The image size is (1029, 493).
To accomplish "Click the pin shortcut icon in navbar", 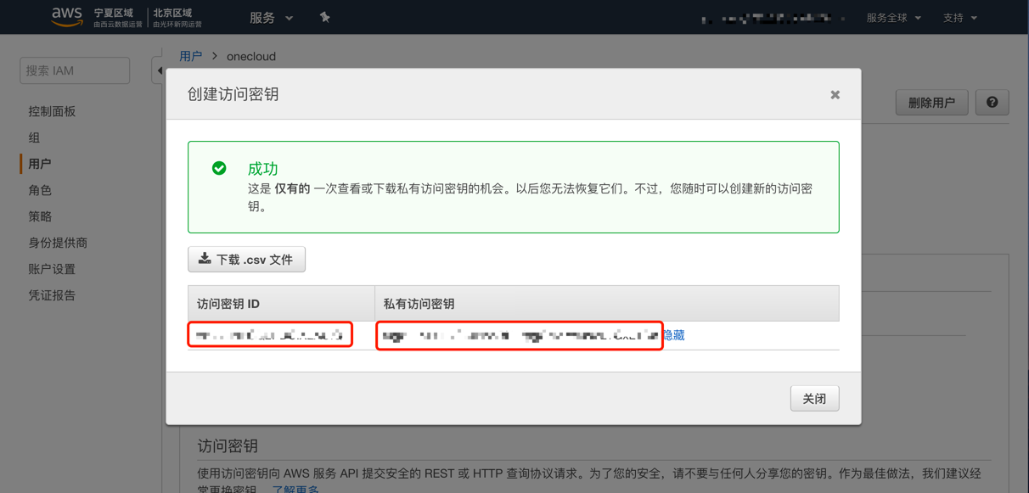I will (324, 18).
